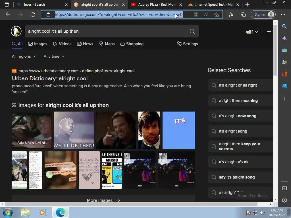Screen dimensions: 291x218
Task: Click the taskbar clock 7:02 AM
Action: (276, 213)
